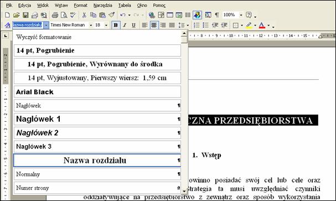Expand the font color dropdown arrow
This screenshot has height=201, width=336.
pyautogui.click(x=268, y=25)
